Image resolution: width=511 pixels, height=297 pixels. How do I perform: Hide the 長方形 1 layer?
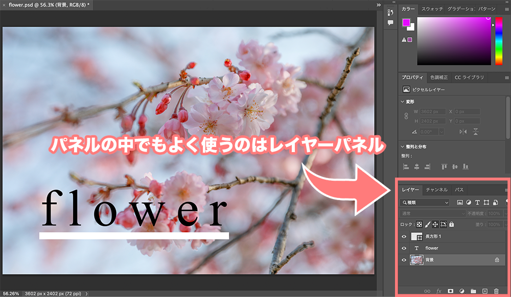click(405, 236)
